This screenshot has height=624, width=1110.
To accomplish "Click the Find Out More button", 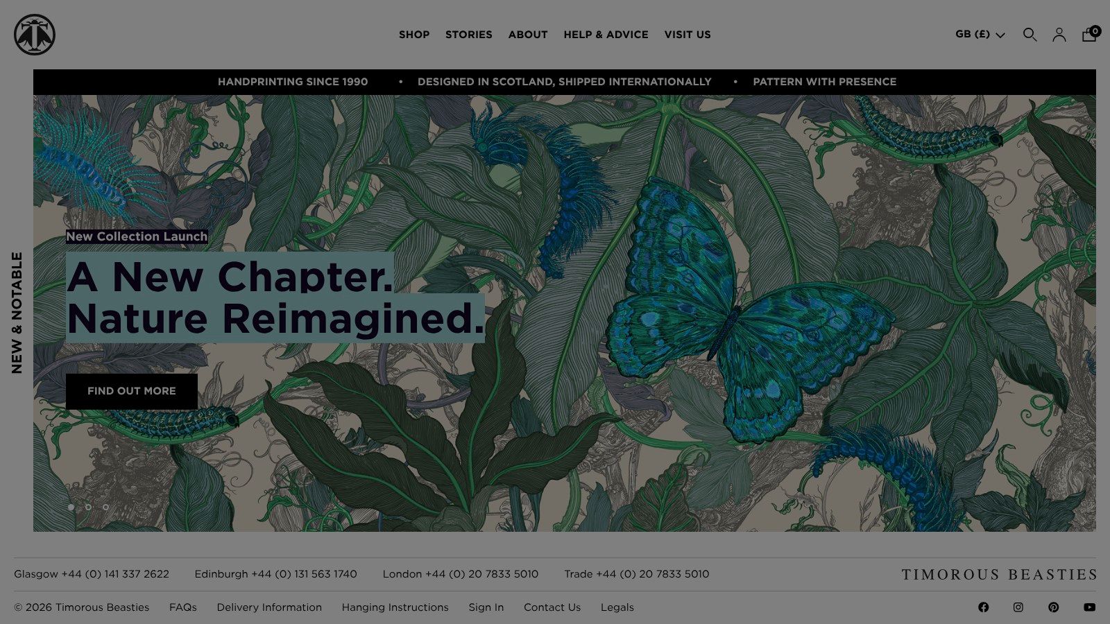I will click(x=132, y=391).
